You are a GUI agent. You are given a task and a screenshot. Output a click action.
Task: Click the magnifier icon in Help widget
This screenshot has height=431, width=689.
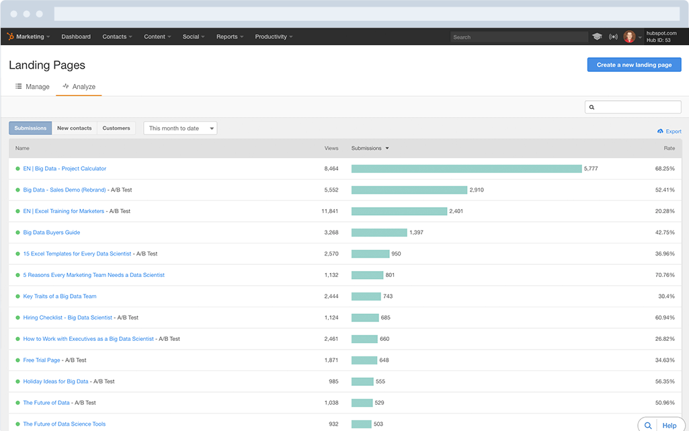tap(648, 426)
